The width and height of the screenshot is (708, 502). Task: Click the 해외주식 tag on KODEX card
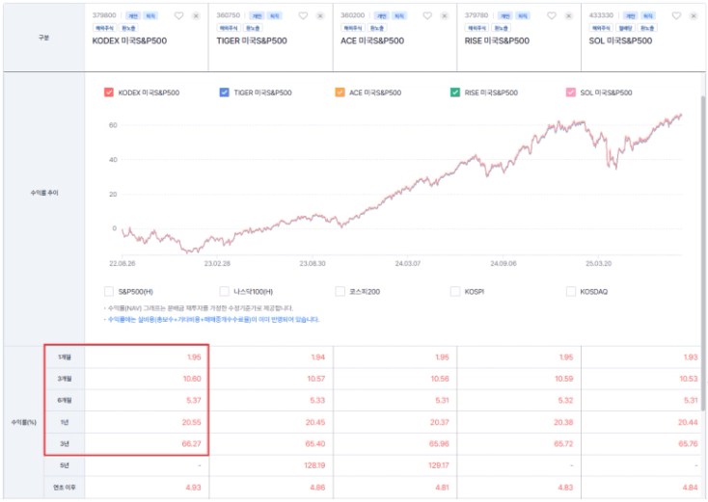[x=104, y=28]
